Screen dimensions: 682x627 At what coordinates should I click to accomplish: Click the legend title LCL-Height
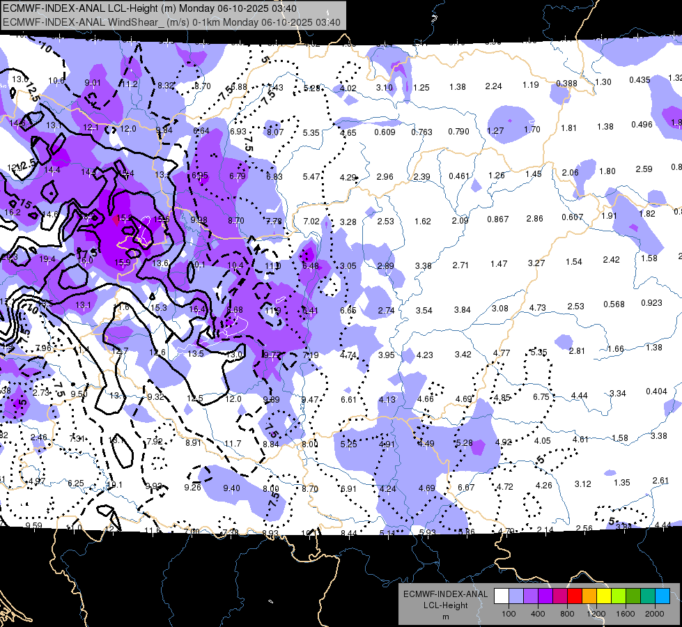pyautogui.click(x=446, y=605)
